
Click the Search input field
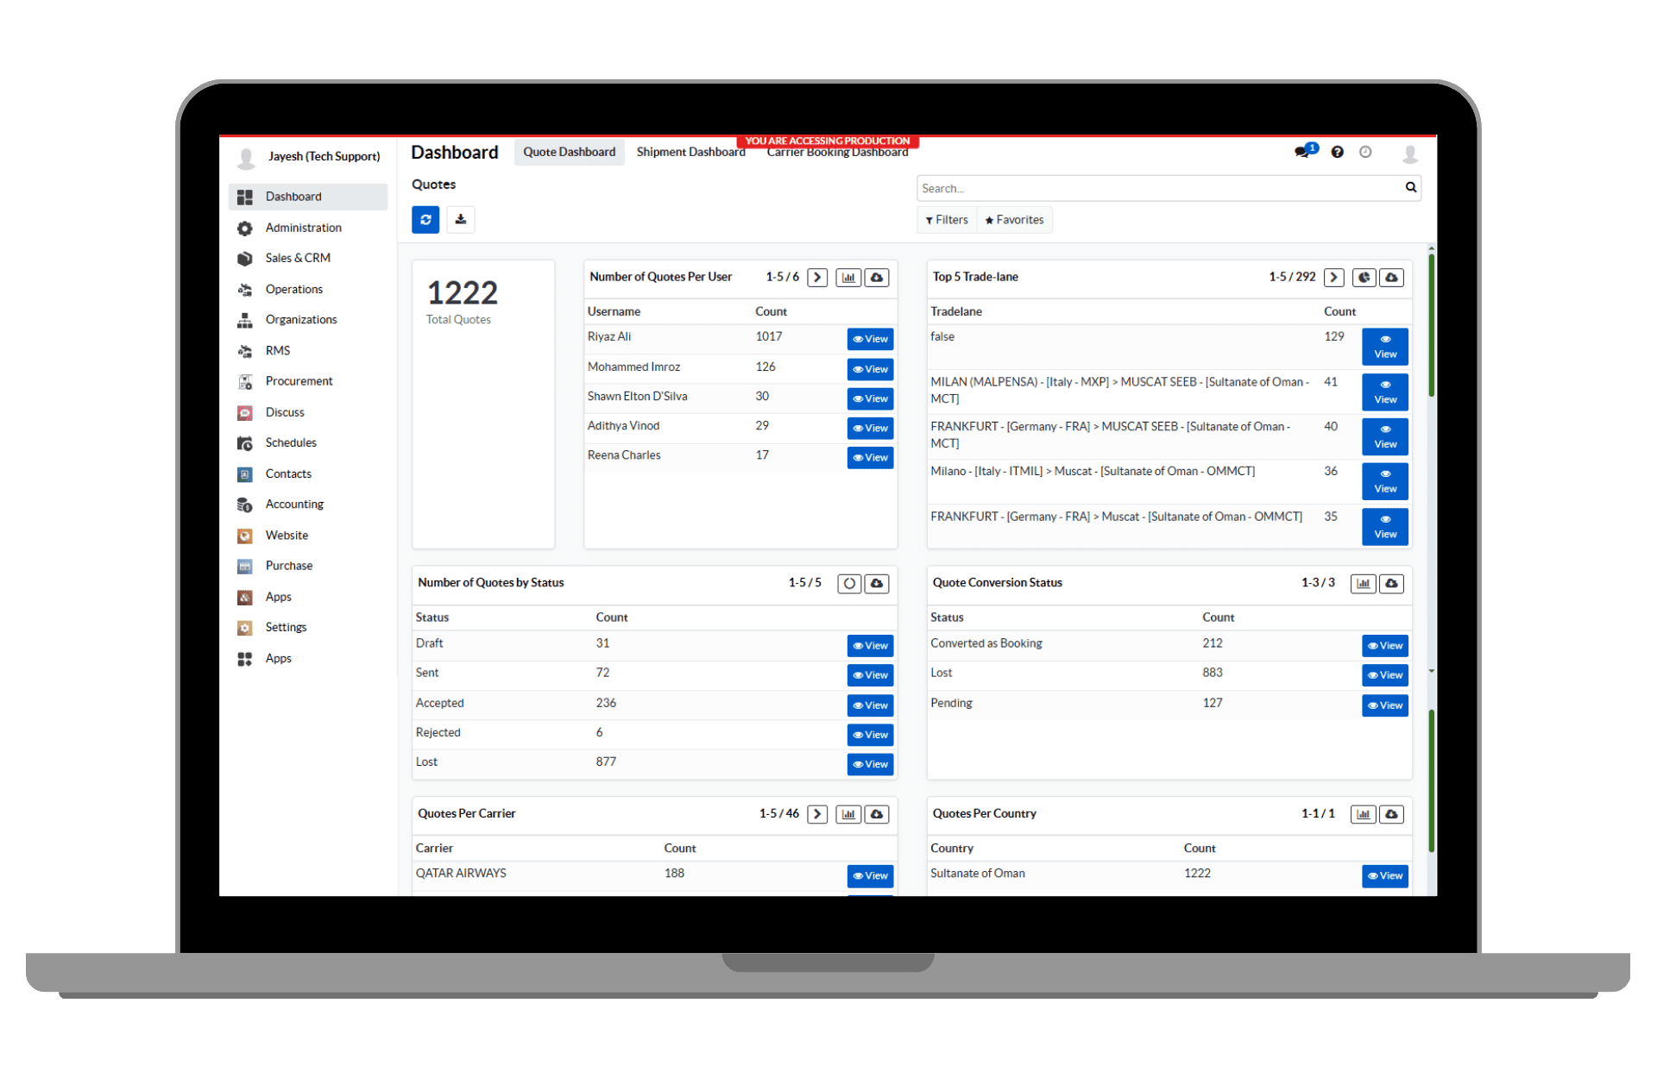[1156, 188]
